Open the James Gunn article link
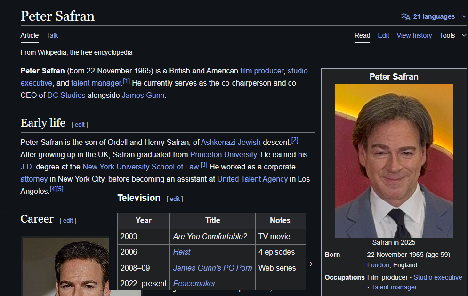468x296 pixels. [143, 95]
